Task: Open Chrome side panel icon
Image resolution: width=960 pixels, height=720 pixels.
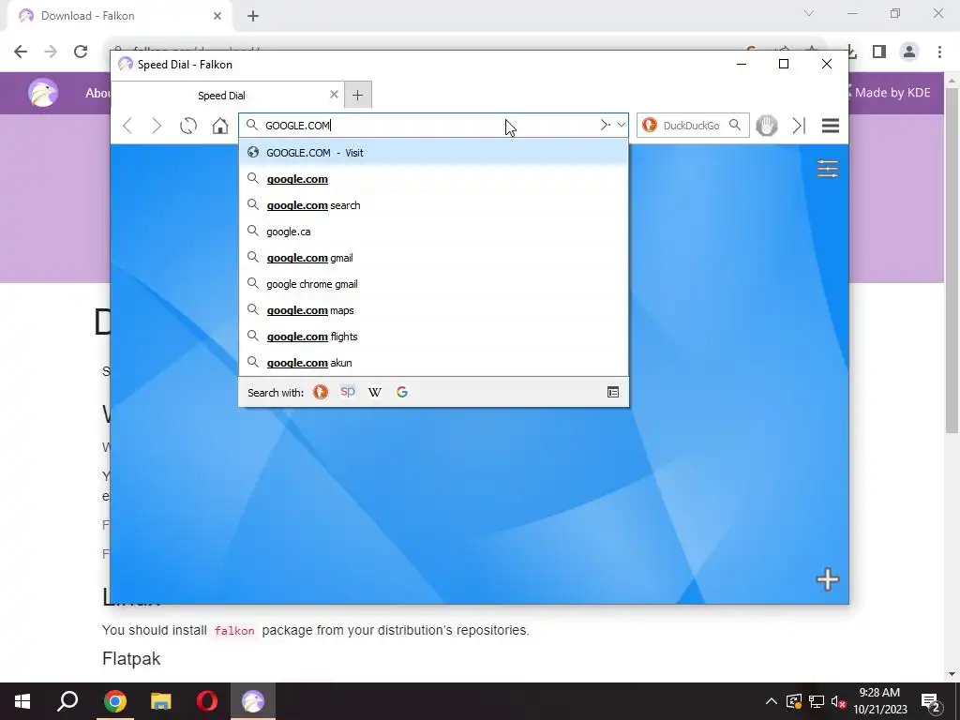Action: pyautogui.click(x=879, y=52)
